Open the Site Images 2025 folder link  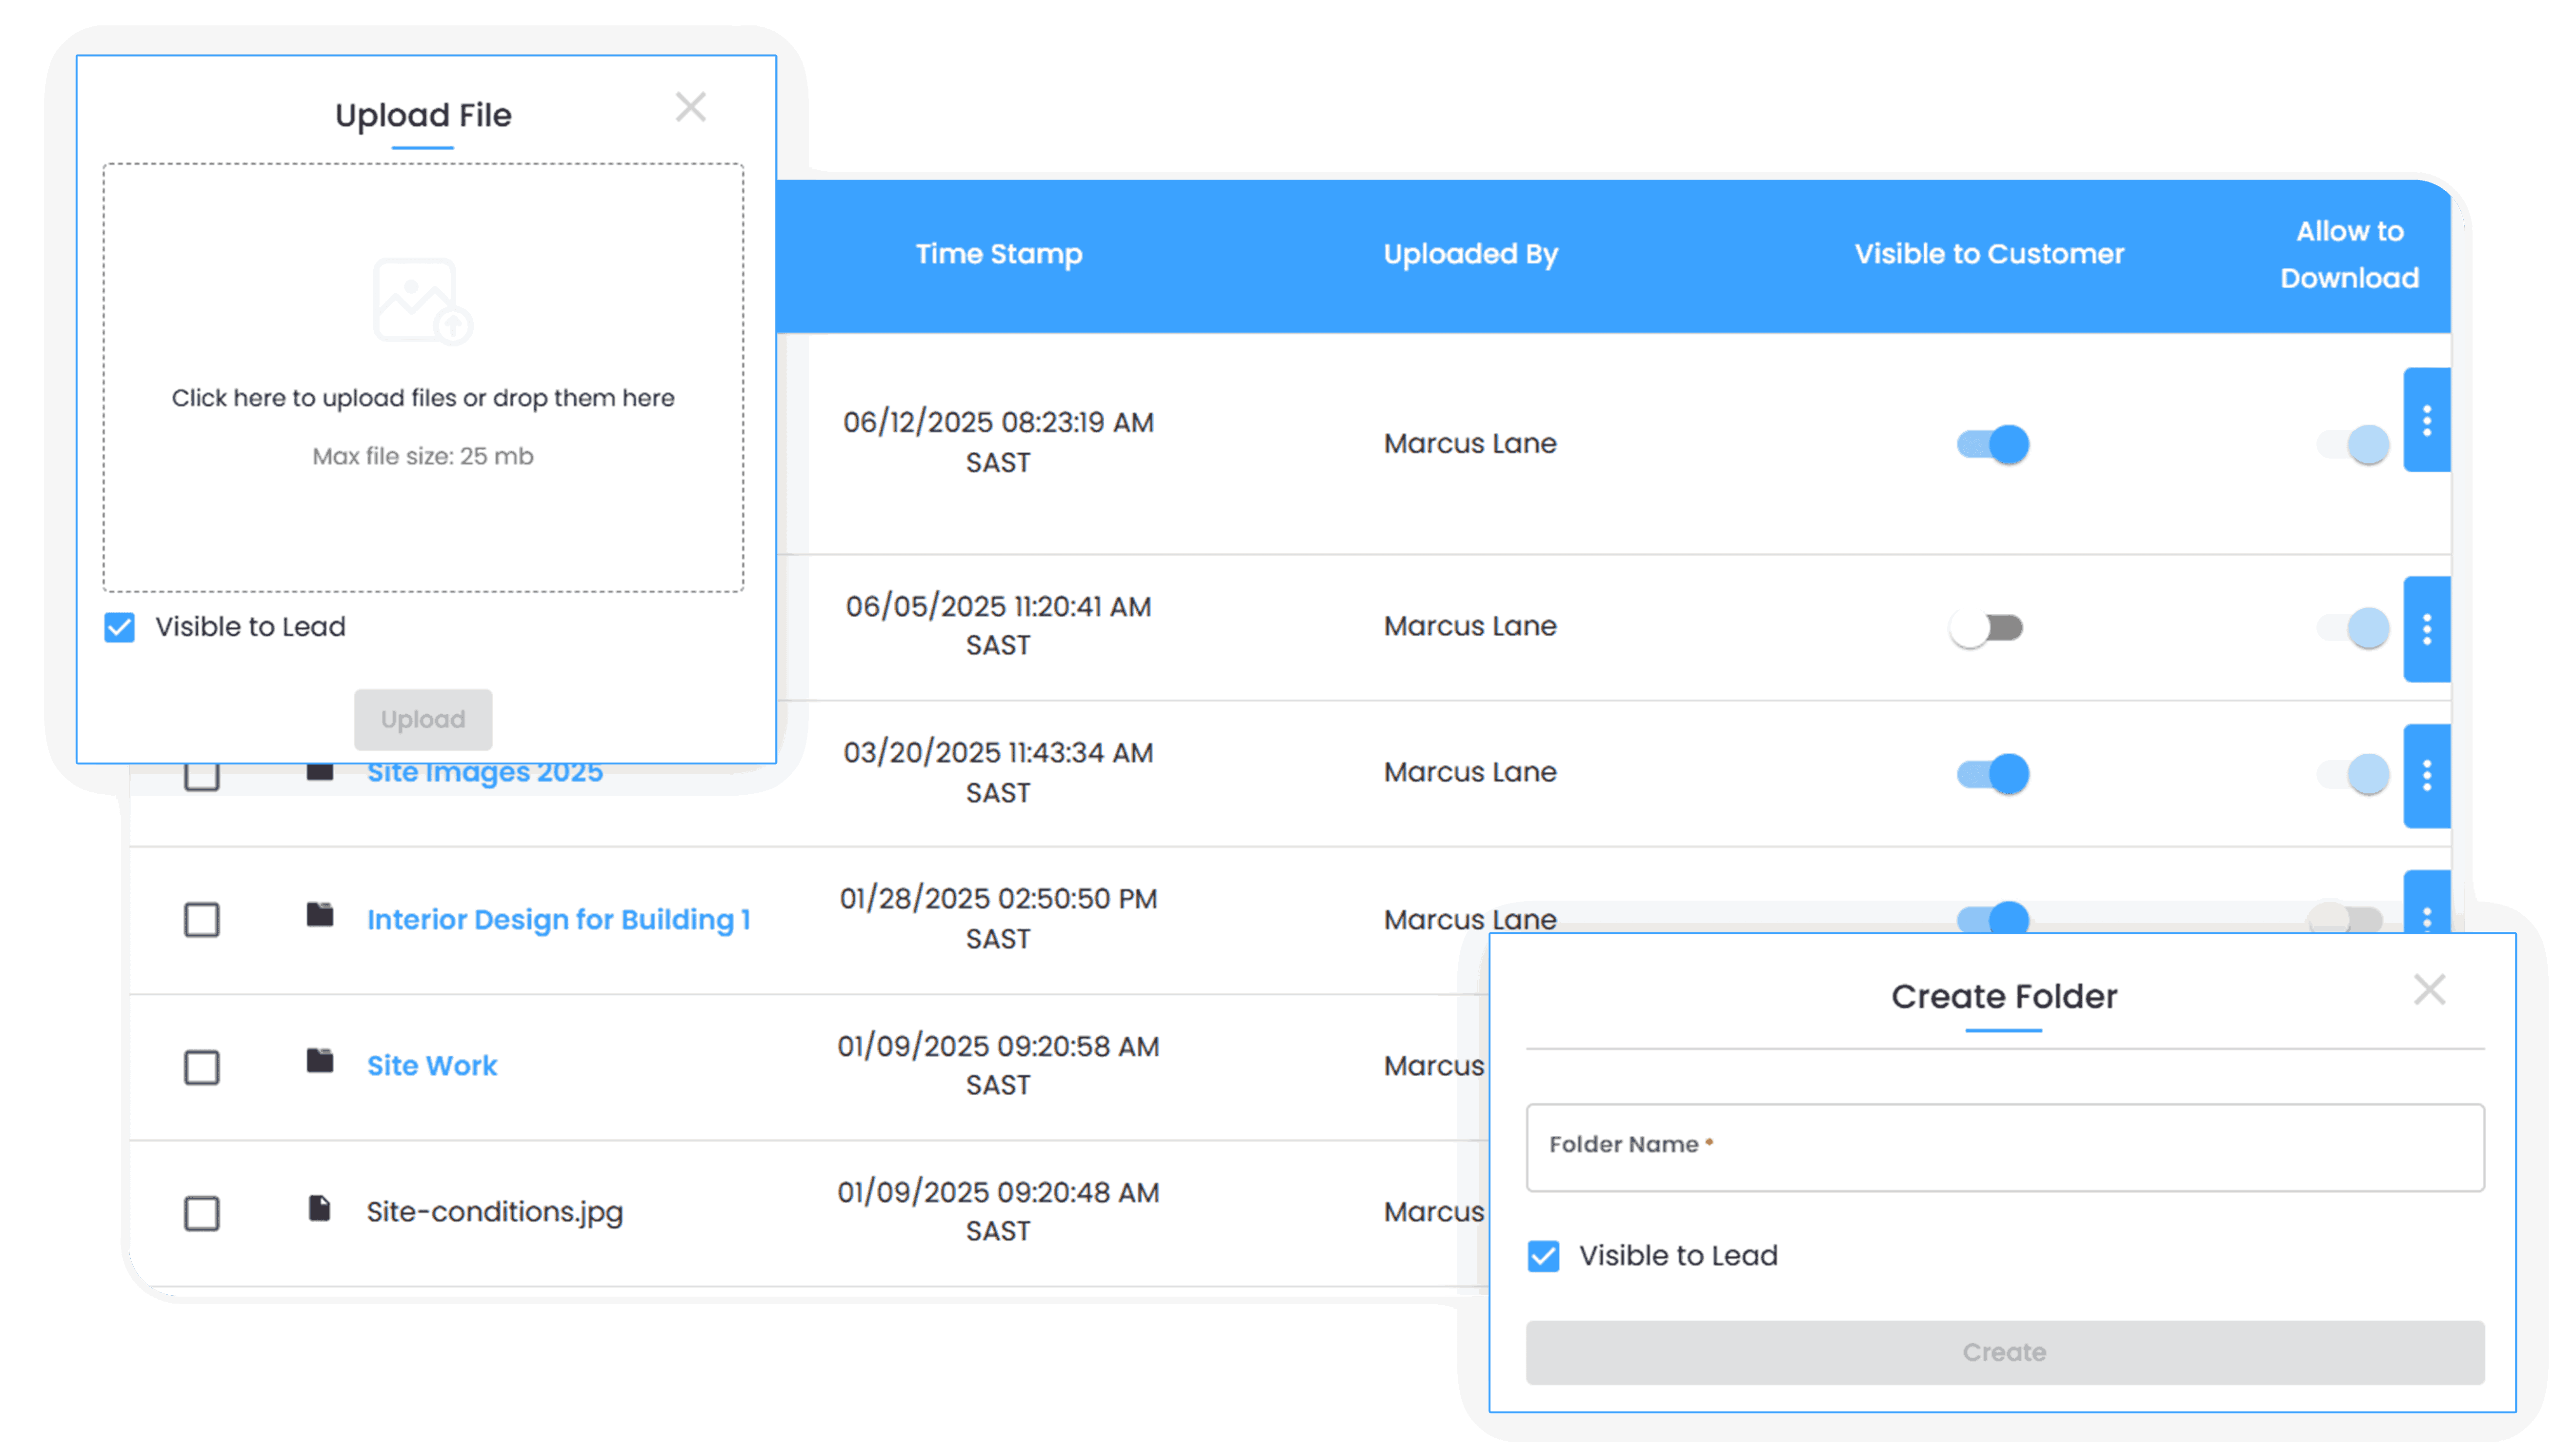(485, 774)
